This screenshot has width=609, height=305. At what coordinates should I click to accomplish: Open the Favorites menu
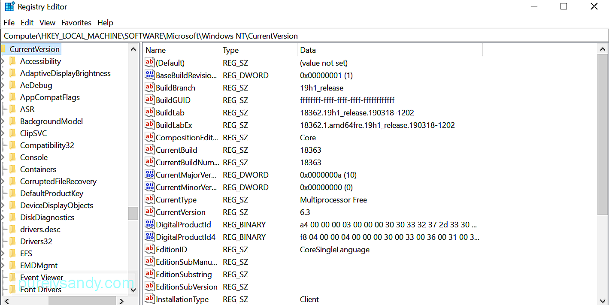(76, 23)
